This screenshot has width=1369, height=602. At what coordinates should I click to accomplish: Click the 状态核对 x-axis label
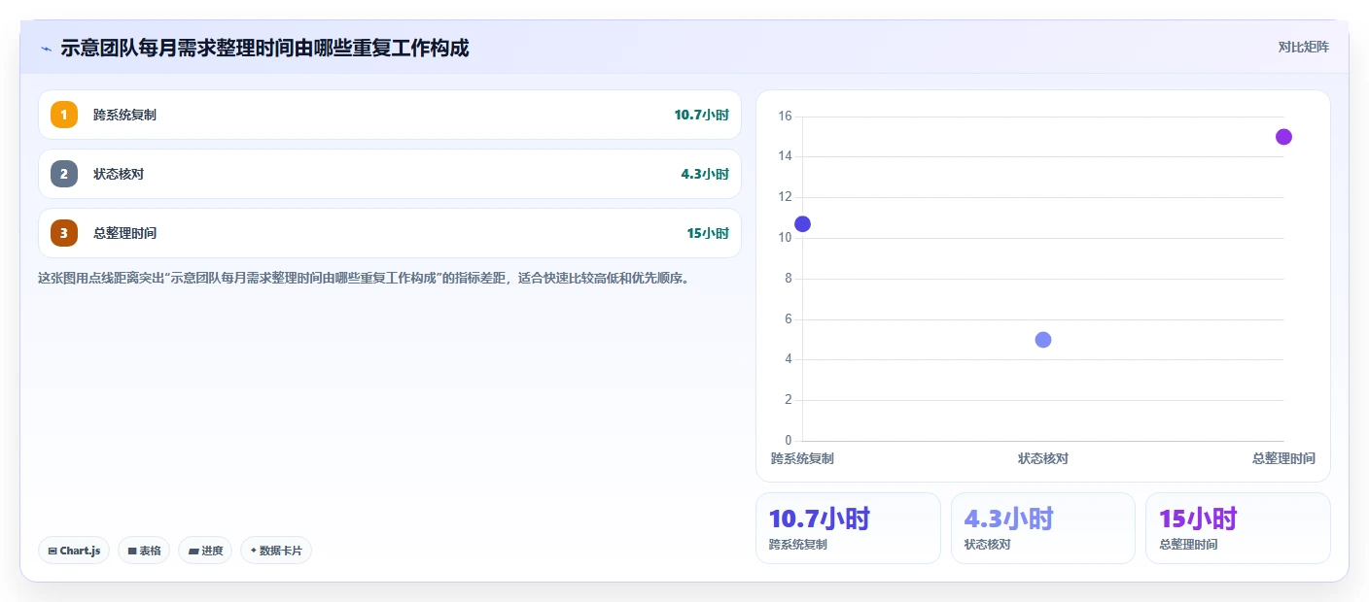pos(1043,458)
